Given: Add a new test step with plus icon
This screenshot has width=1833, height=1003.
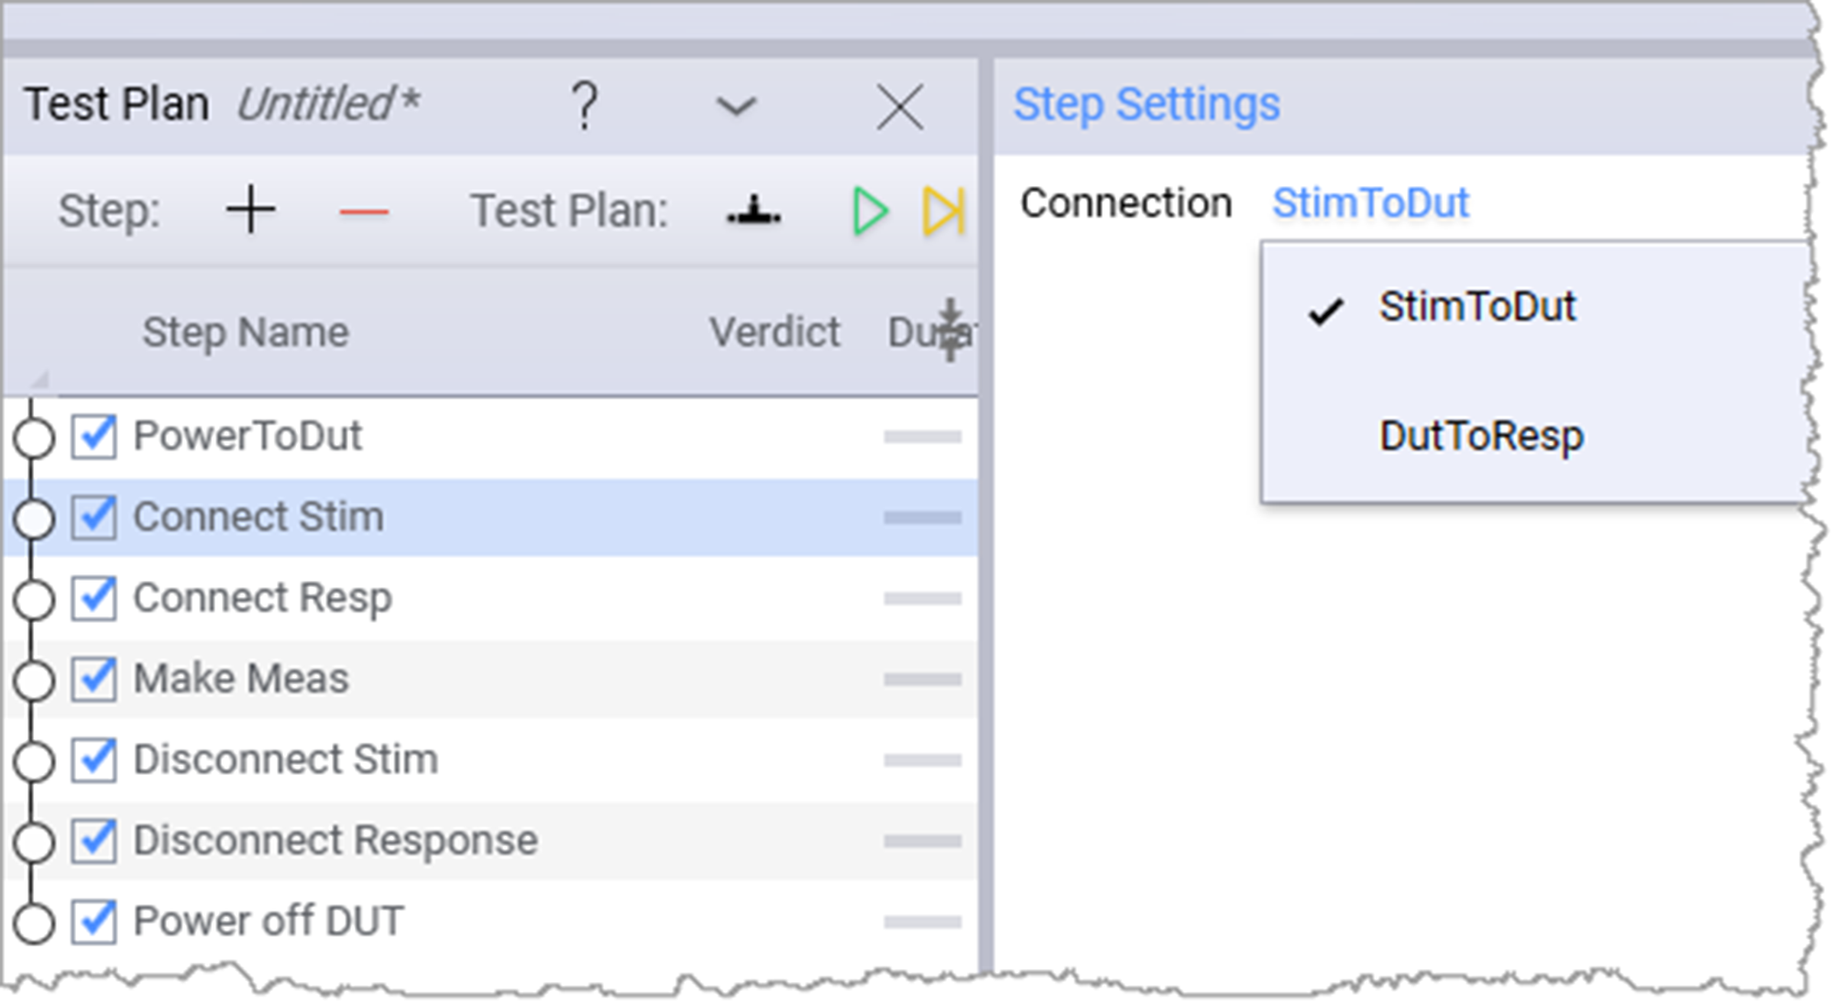Looking at the screenshot, I should (x=249, y=211).
